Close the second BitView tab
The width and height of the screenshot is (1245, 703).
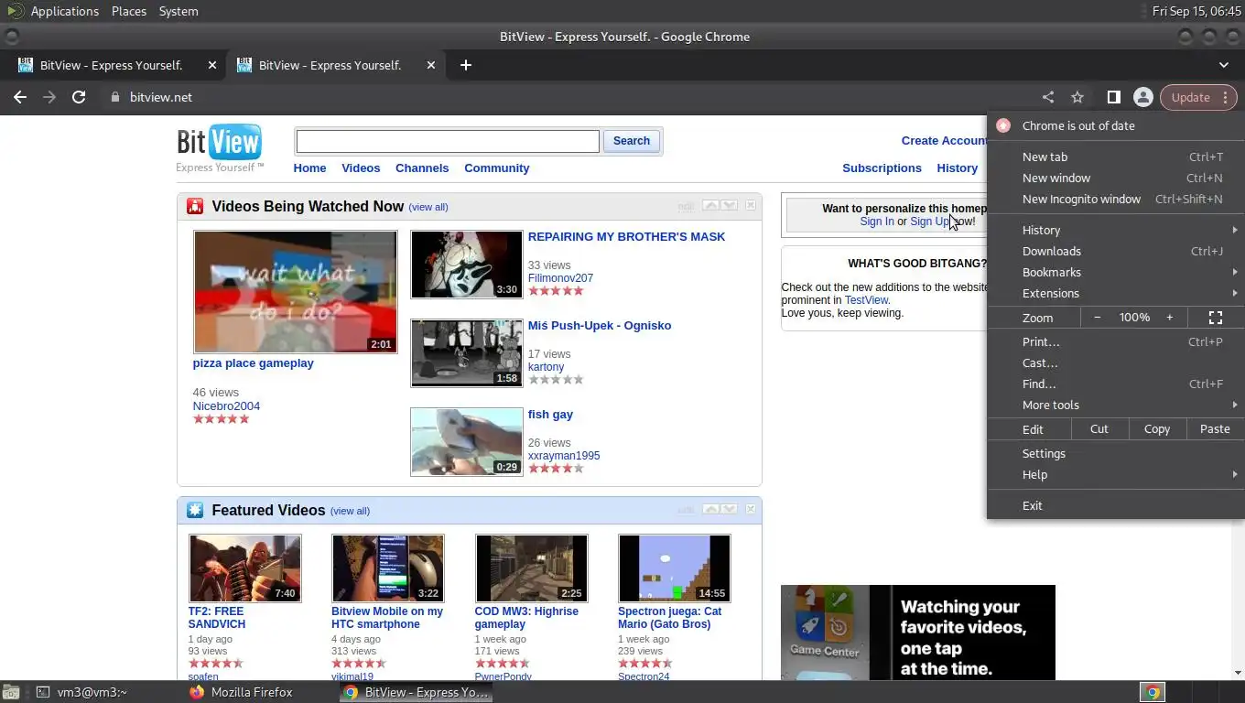click(x=431, y=65)
